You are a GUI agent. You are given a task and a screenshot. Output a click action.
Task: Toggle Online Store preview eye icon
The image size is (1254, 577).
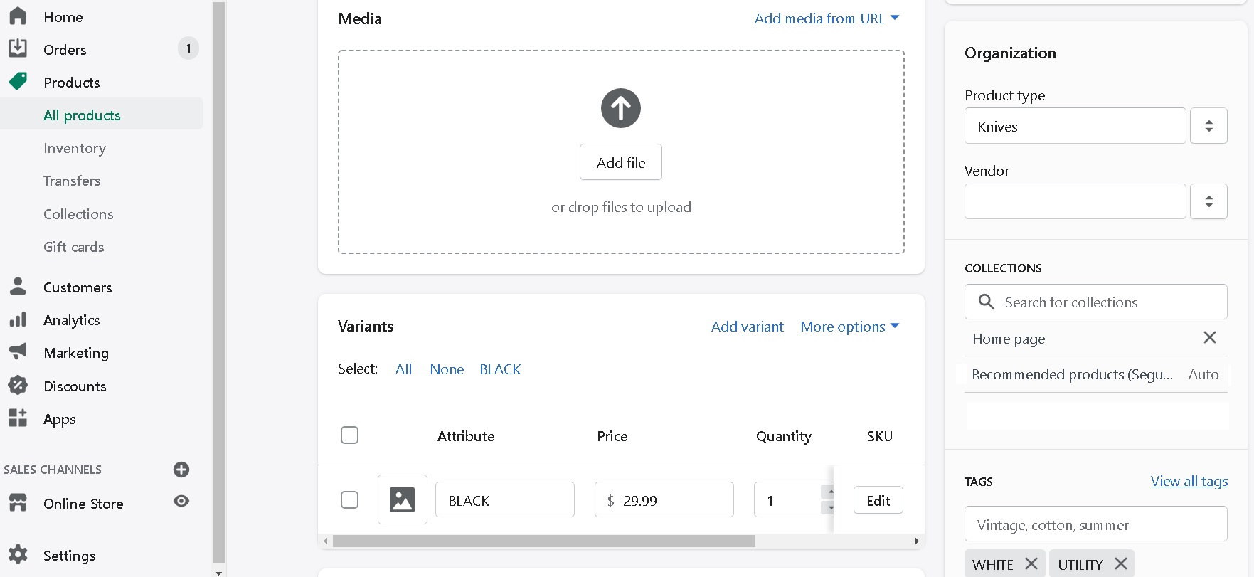[x=181, y=502]
